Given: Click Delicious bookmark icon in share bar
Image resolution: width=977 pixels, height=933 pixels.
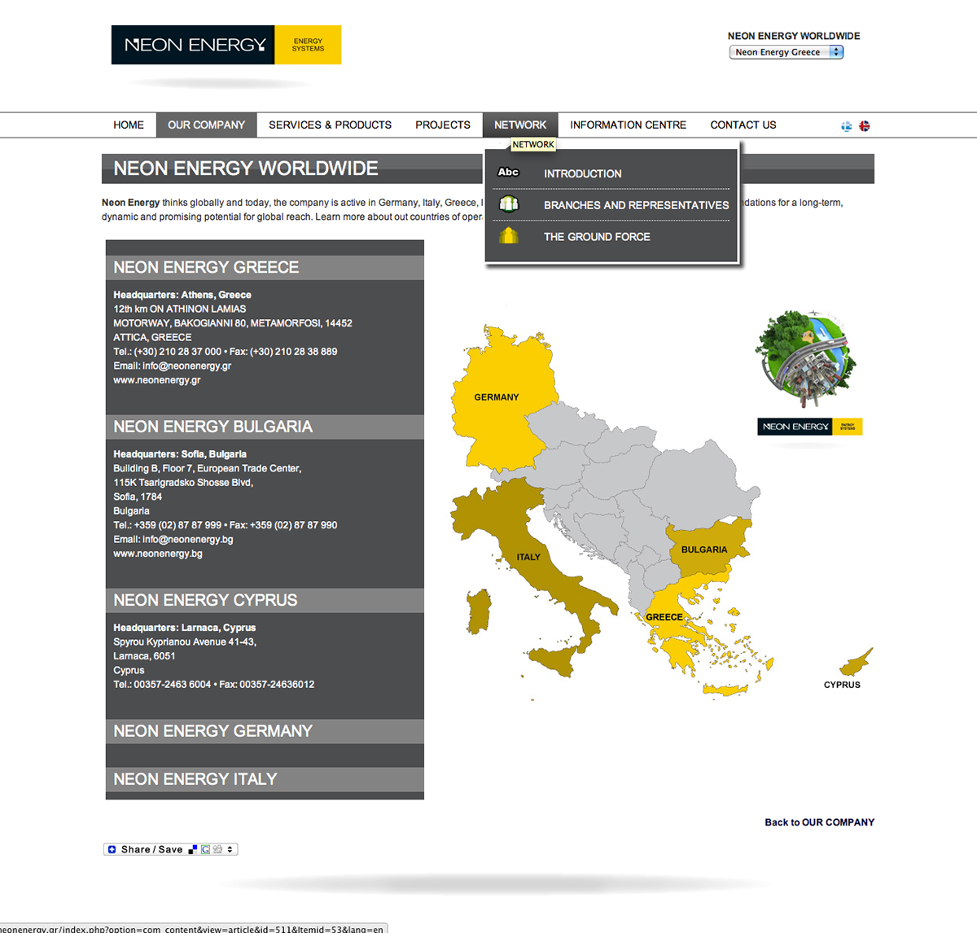Looking at the screenshot, I should point(193,849).
